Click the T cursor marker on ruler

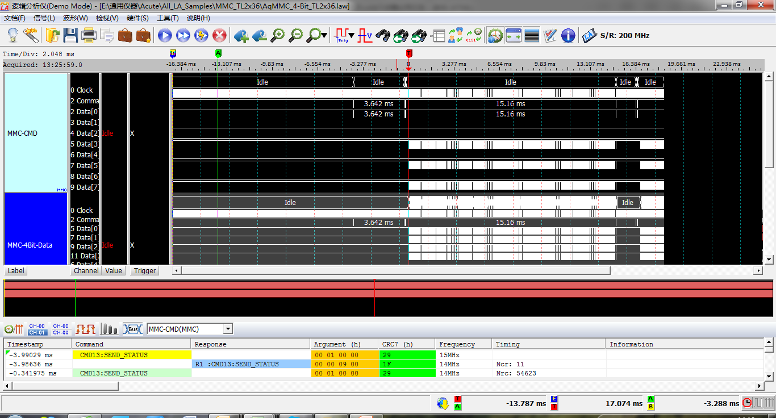click(x=408, y=53)
